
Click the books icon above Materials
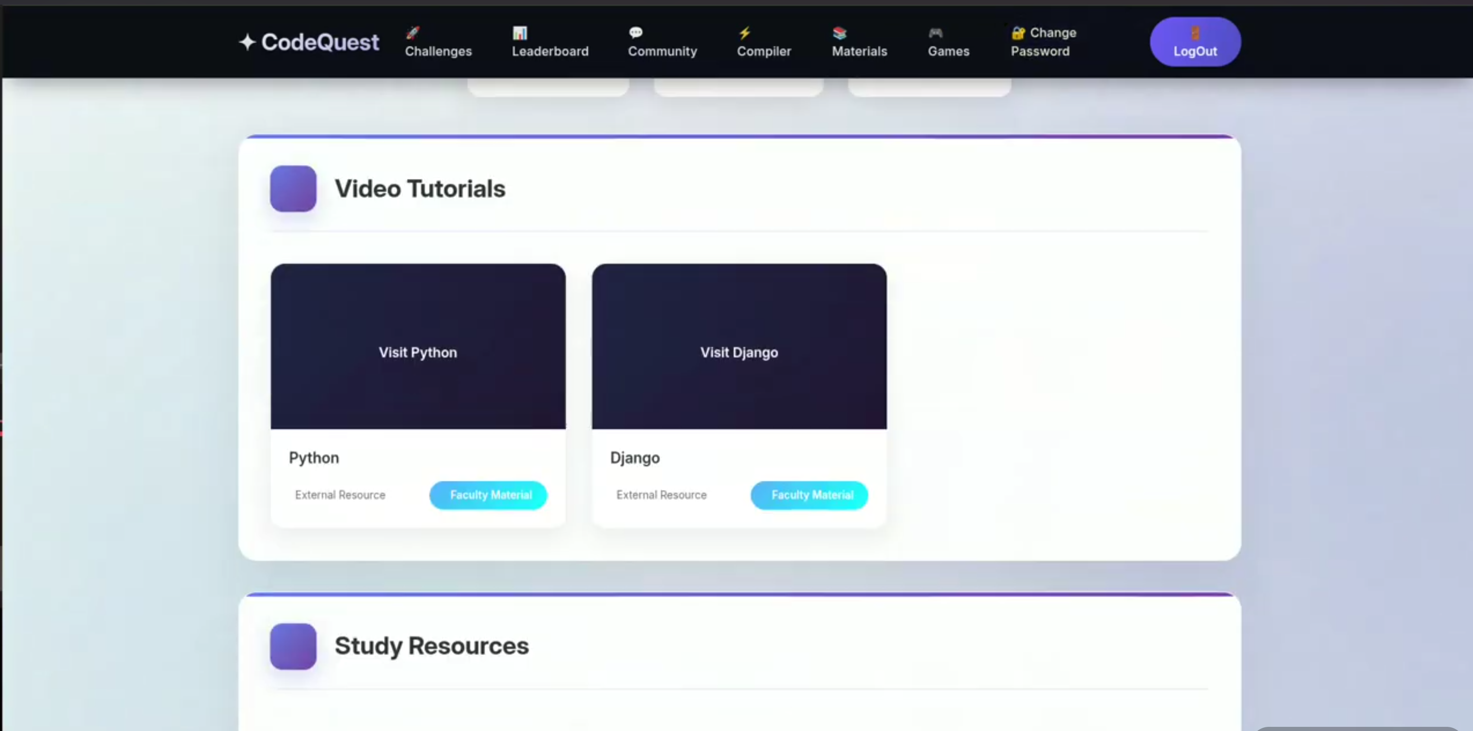(839, 32)
